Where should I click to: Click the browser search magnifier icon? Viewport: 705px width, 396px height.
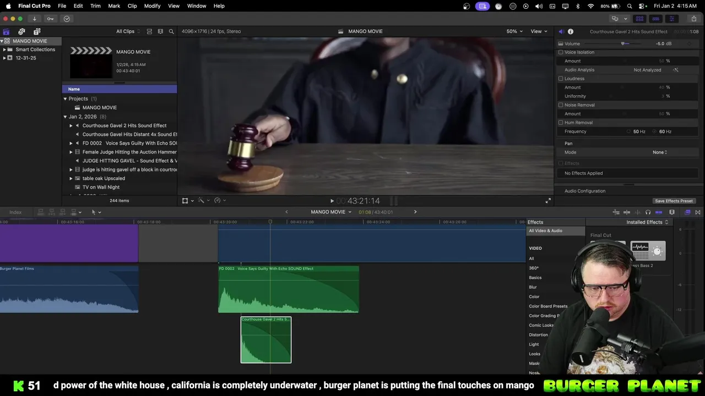pyautogui.click(x=171, y=31)
